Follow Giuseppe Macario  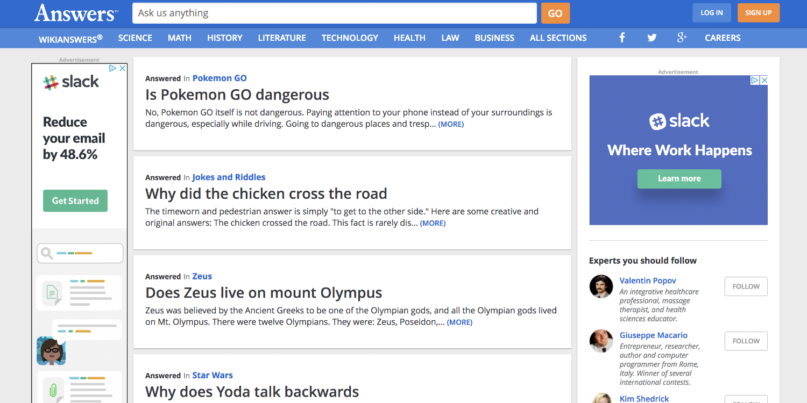point(746,341)
